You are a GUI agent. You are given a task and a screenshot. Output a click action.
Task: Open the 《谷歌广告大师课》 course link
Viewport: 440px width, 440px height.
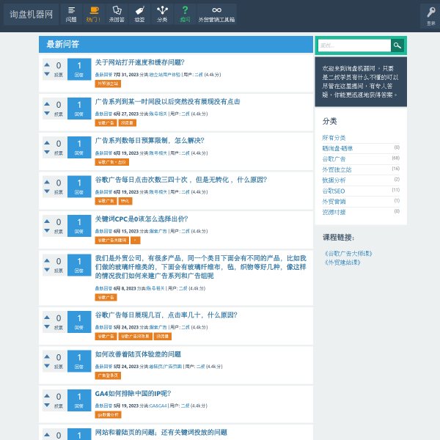(348, 254)
